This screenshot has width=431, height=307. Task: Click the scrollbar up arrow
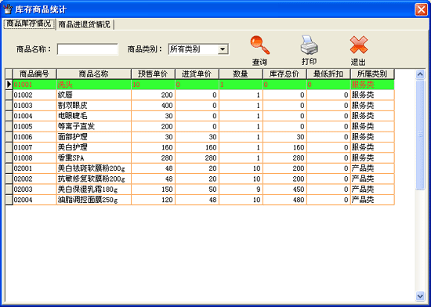coord(420,74)
